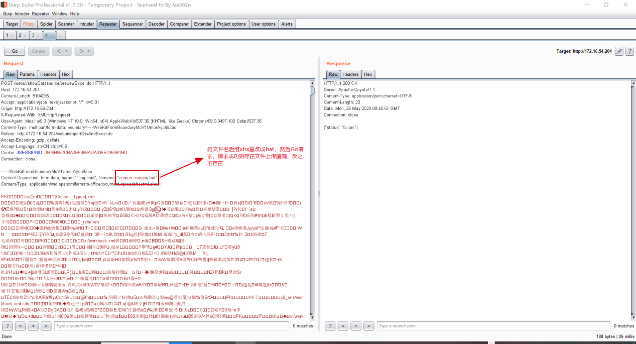
Task: Switch to the Decoder tab
Action: [x=156, y=24]
